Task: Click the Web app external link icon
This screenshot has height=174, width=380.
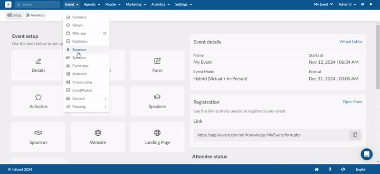Action: click(105, 33)
